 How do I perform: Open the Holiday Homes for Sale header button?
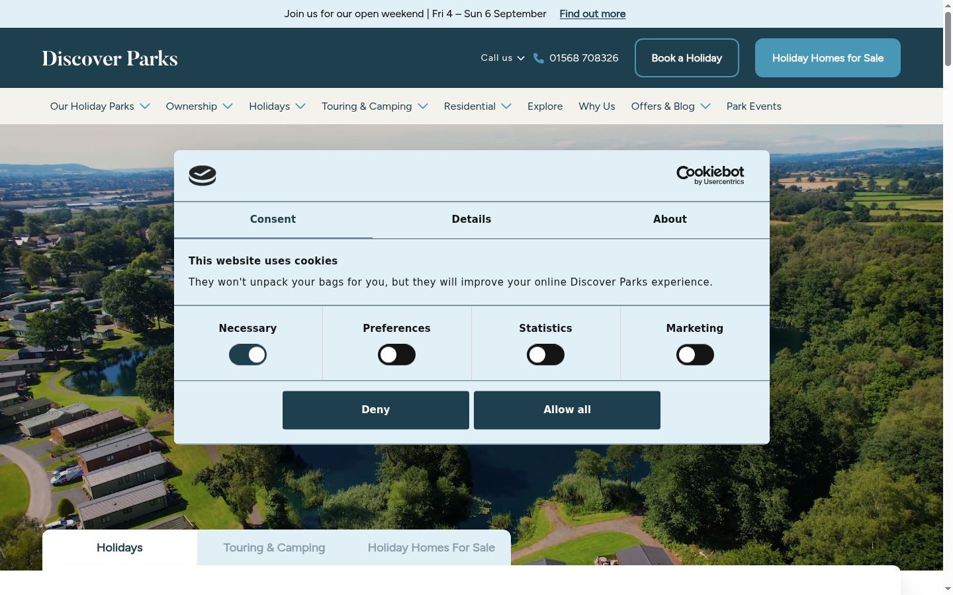click(x=828, y=58)
